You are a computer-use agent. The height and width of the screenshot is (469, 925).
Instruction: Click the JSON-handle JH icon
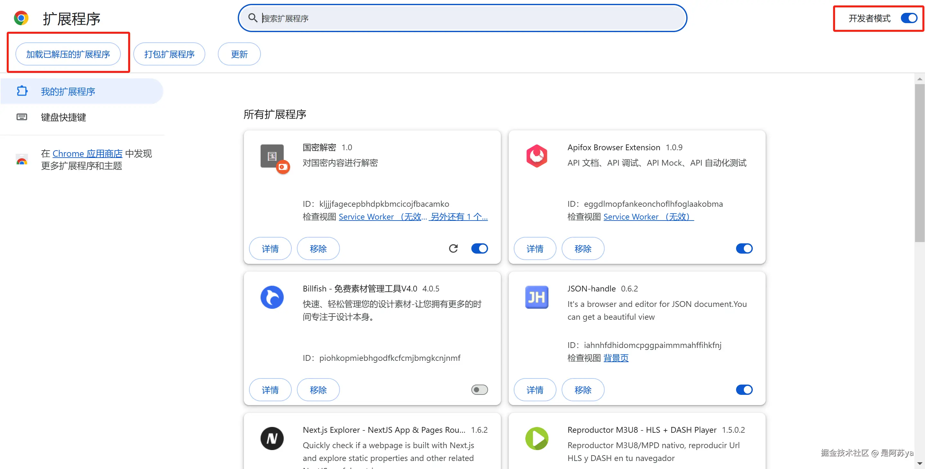tap(537, 297)
